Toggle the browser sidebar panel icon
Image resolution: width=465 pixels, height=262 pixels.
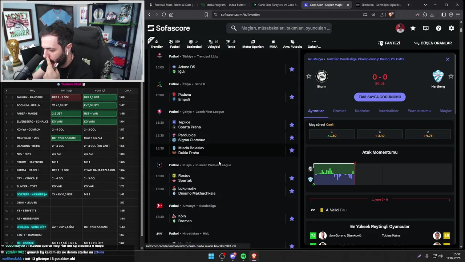(x=444, y=15)
